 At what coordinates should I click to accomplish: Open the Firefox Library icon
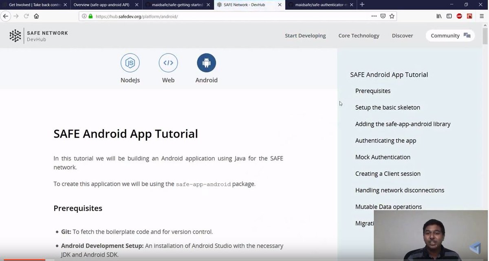pyautogui.click(x=439, y=16)
